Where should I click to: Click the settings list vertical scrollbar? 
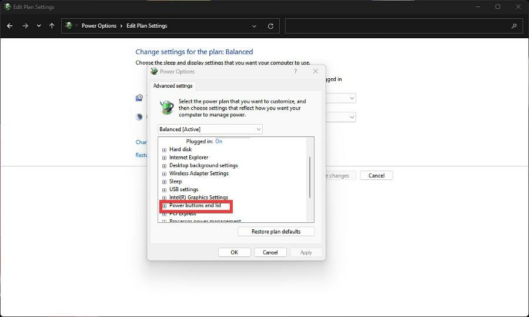pyautogui.click(x=310, y=177)
